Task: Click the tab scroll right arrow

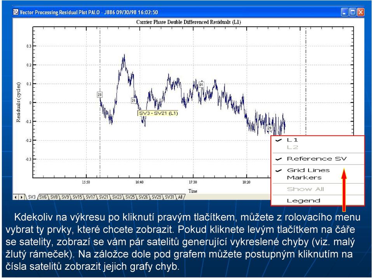Action: coord(21,197)
